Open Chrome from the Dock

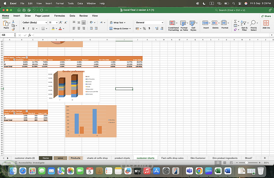199,171
